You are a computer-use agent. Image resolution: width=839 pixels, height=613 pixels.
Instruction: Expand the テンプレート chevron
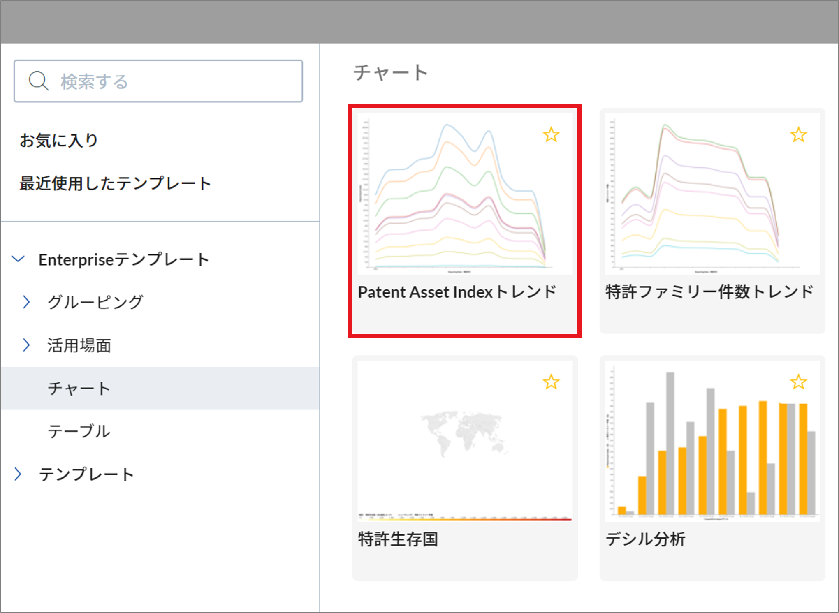[x=18, y=474]
